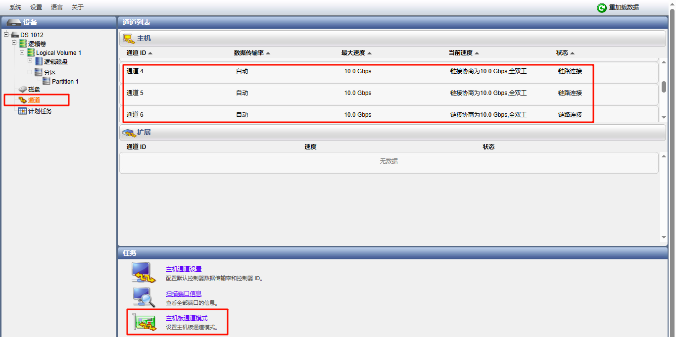Click the Partition 1 icon
This screenshot has height=337, width=676.
tap(47, 81)
